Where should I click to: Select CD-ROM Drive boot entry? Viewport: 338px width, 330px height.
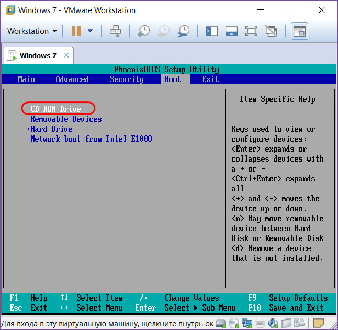(x=55, y=109)
